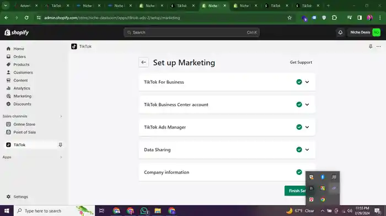386x216 pixels.
Task: Open Discounts in sidebar
Action: tap(22, 104)
